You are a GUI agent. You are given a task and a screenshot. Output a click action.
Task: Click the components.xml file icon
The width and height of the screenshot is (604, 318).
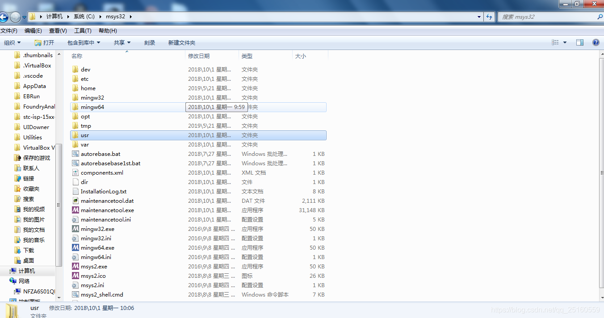pyautogui.click(x=75, y=172)
